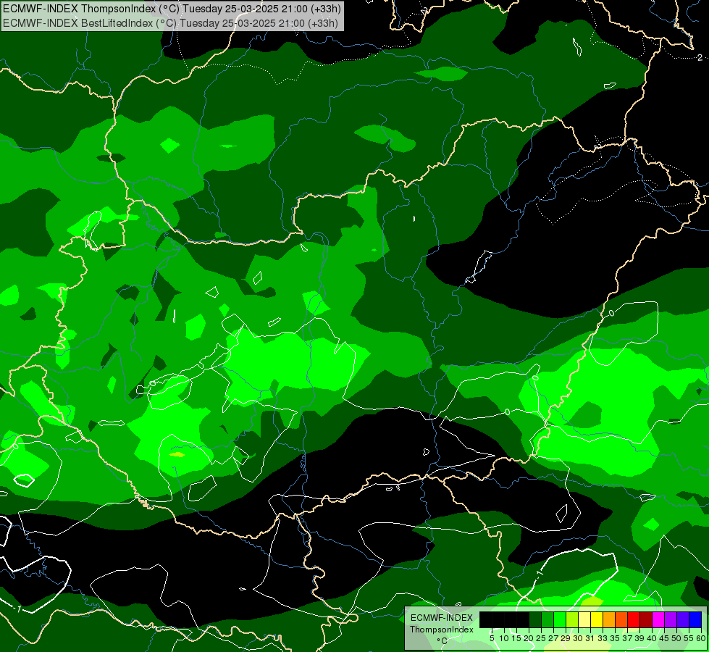This screenshot has height=652, width=709.
Task: Click the legend tick value 39
Action: 639,638
